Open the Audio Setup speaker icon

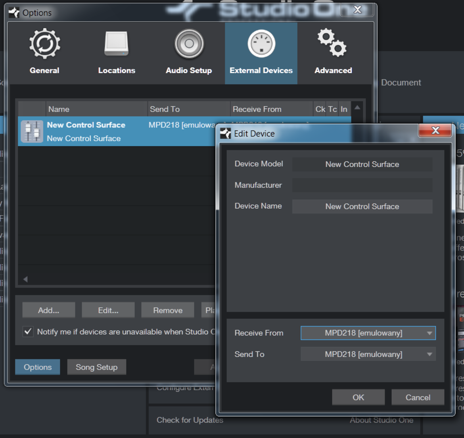coord(189,44)
